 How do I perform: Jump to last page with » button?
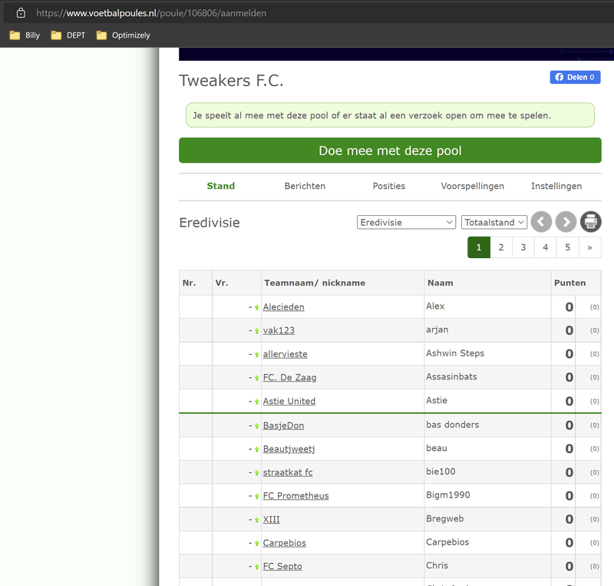pos(589,247)
